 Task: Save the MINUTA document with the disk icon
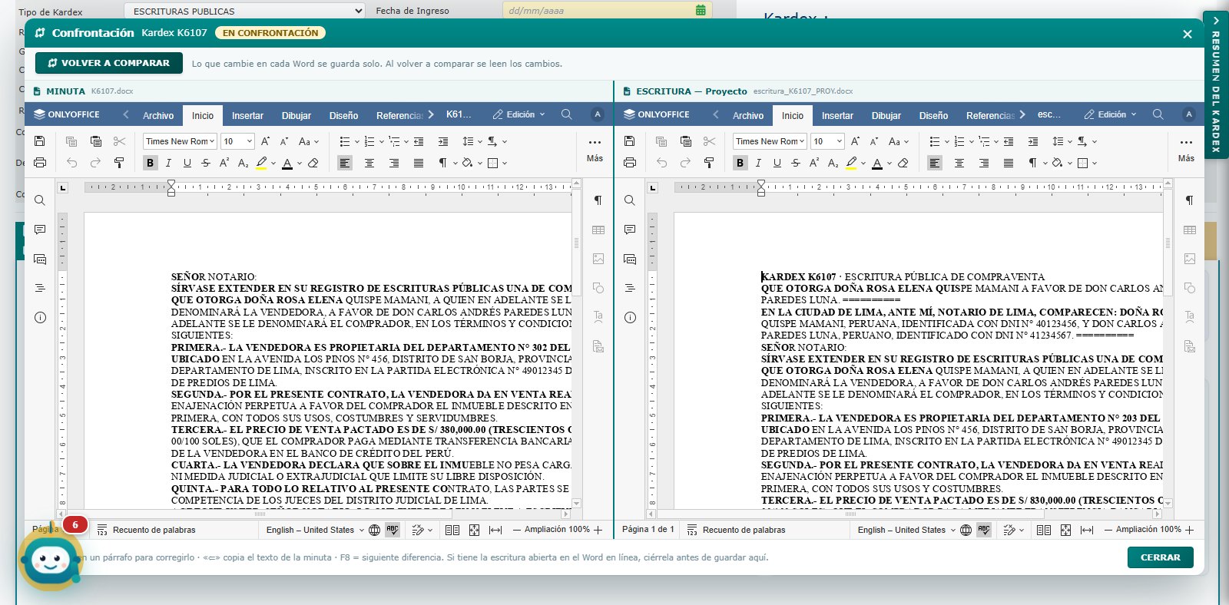pyautogui.click(x=40, y=141)
